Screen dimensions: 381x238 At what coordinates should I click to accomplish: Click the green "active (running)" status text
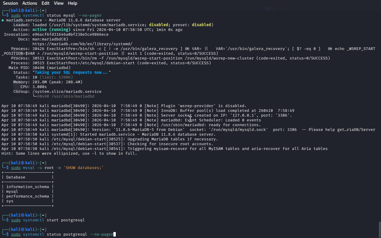[51, 30]
